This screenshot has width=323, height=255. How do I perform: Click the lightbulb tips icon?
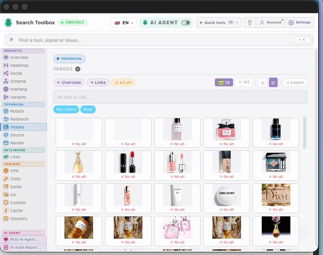(x=250, y=22)
